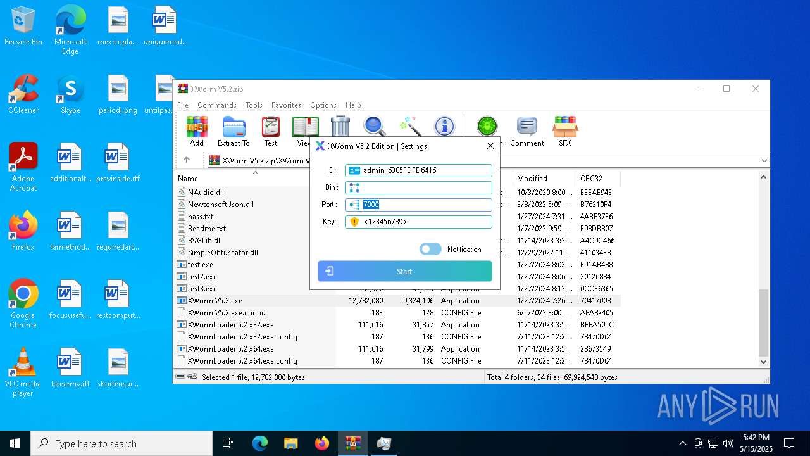Open the Options menu

coord(323,105)
